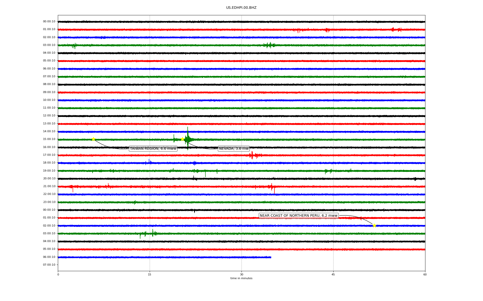483x301 pixels.
Task: Click the end of the blue 06:00:10 trace
Action: pos(270,257)
